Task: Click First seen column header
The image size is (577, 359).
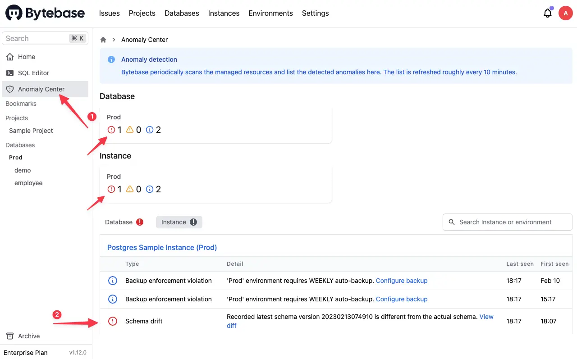Action: (x=554, y=264)
